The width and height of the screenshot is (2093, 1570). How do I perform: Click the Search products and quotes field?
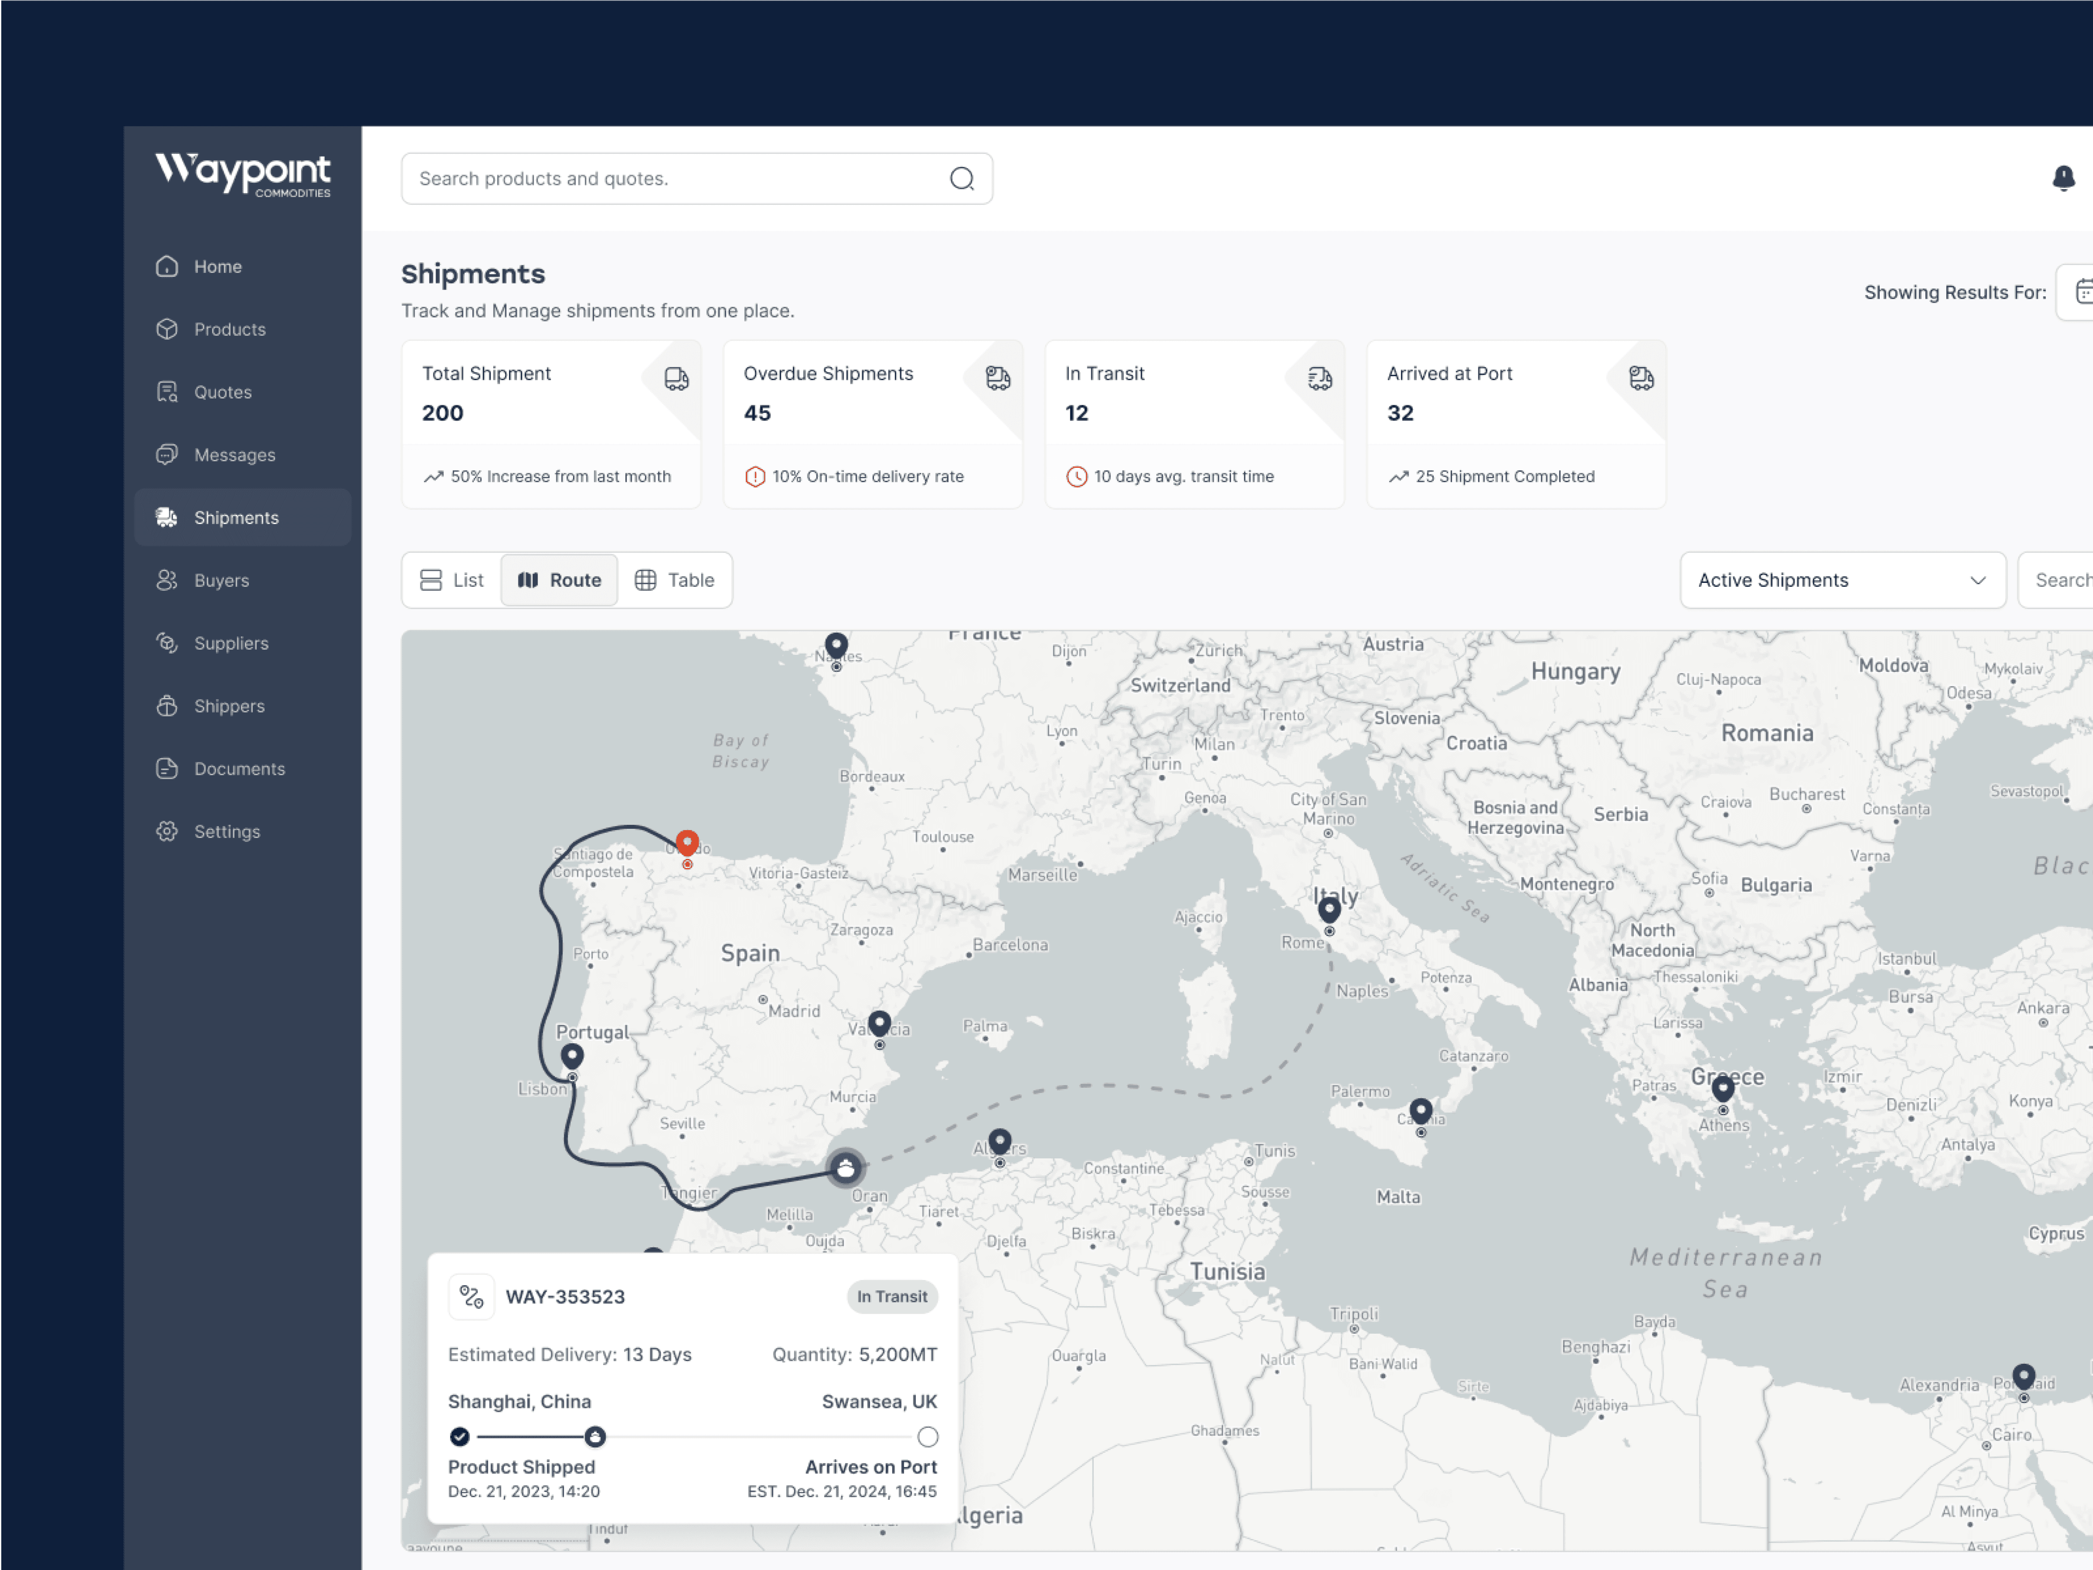pyautogui.click(x=672, y=179)
